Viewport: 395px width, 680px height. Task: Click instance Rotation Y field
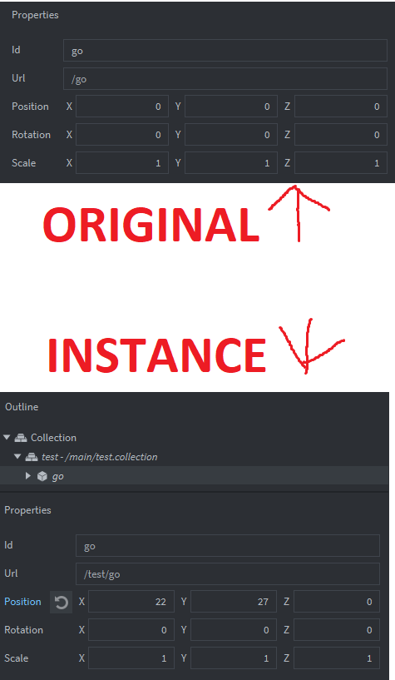(234, 630)
